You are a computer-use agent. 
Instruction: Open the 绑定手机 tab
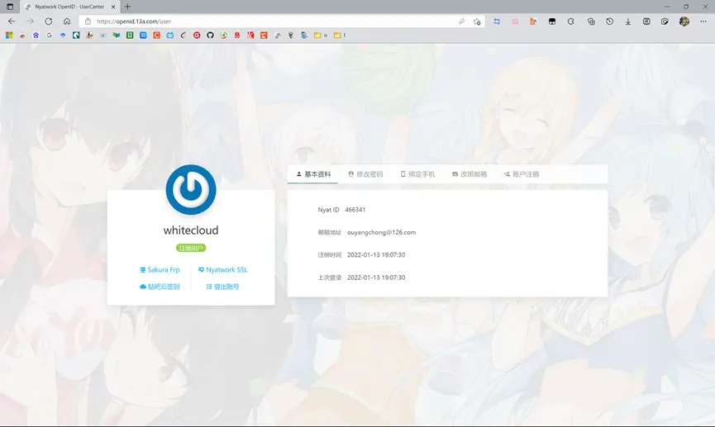[417, 174]
